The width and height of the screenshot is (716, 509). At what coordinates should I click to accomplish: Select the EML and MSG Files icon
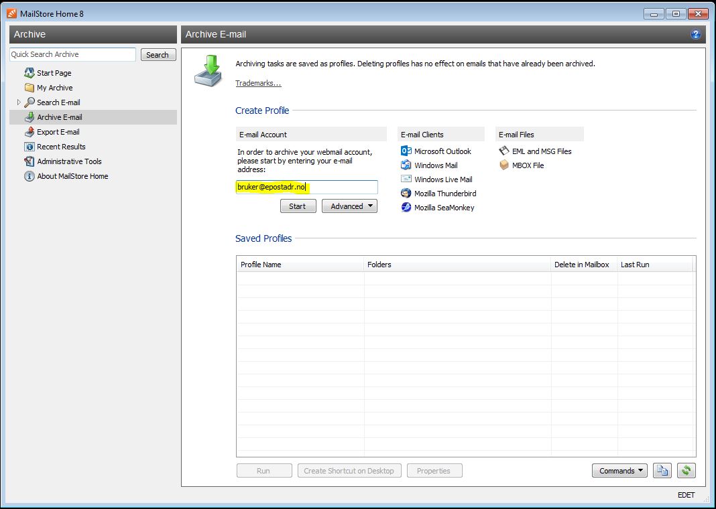[x=504, y=151]
